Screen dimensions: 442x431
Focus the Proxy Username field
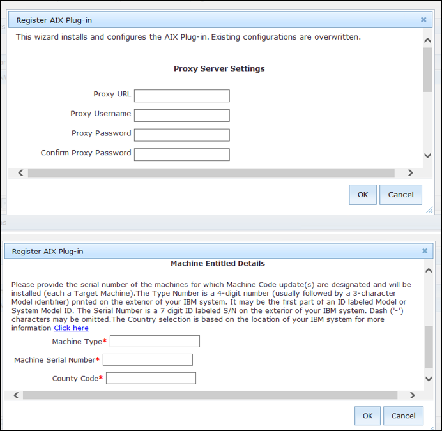tap(182, 116)
